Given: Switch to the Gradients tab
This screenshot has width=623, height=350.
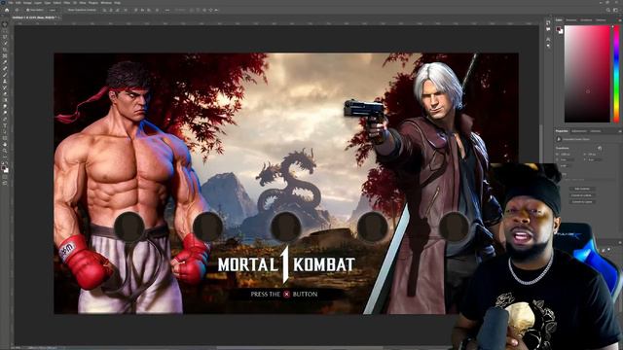Looking at the screenshot, I should tap(586, 19).
